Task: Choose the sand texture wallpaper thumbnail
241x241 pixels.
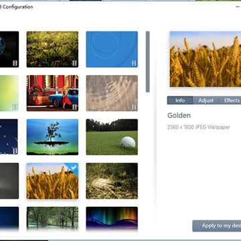Action: point(112,93)
